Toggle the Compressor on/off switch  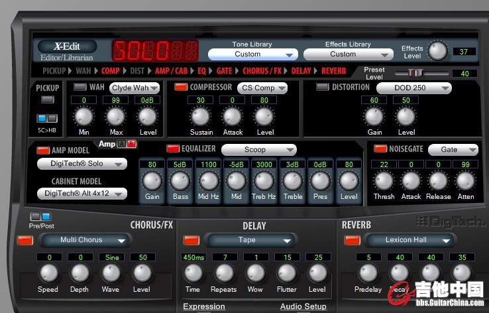181,88
